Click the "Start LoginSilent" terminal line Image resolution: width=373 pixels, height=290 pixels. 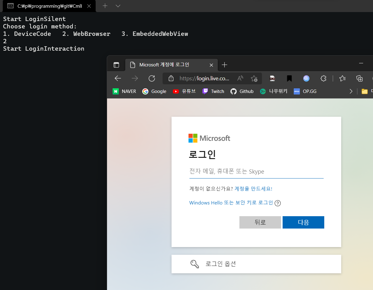pos(34,19)
